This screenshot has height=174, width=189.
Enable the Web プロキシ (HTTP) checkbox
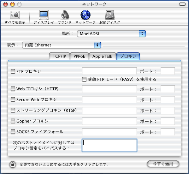(x=13, y=89)
